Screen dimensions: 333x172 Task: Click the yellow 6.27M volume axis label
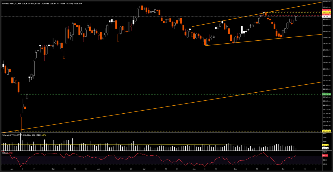[326, 145]
